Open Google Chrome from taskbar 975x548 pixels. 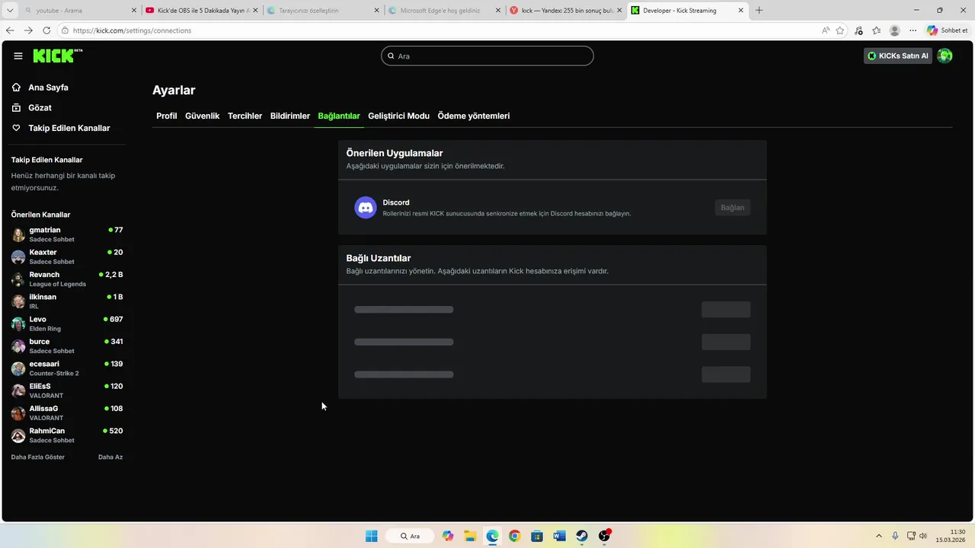(515, 536)
